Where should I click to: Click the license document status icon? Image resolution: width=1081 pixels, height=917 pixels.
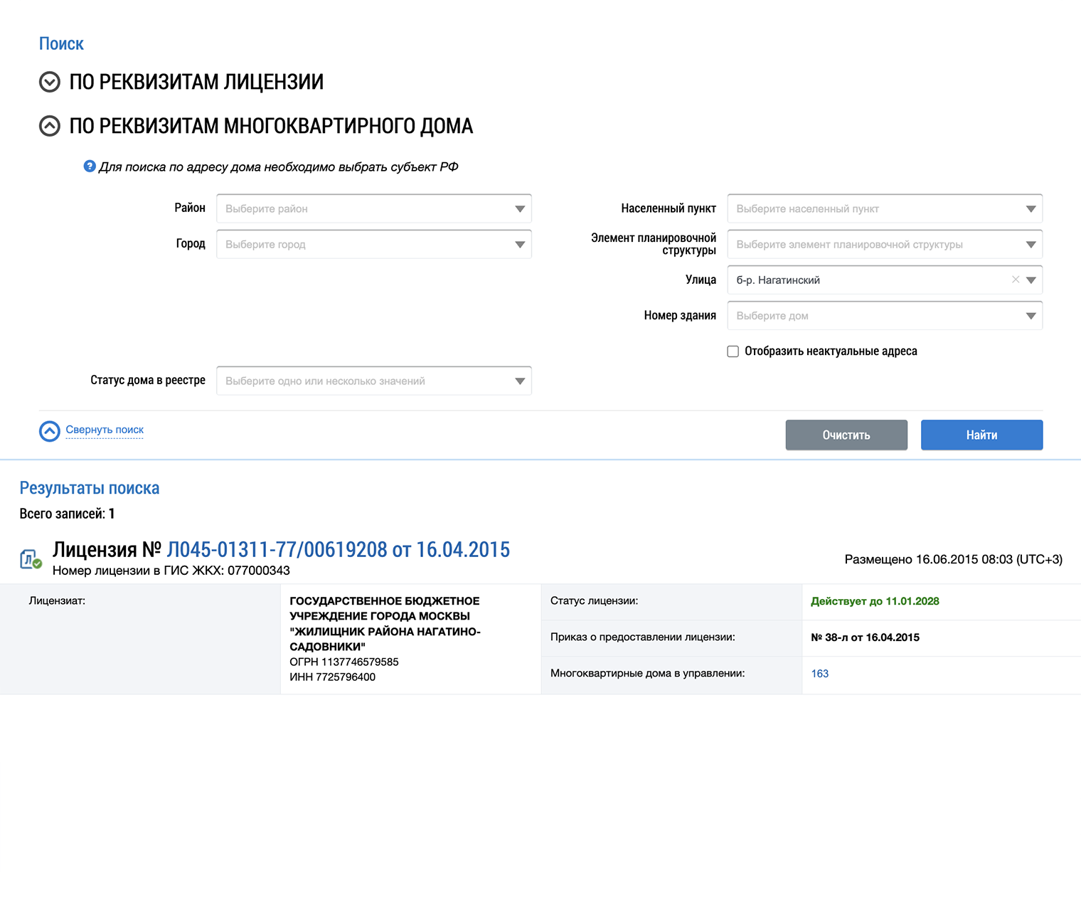click(30, 559)
